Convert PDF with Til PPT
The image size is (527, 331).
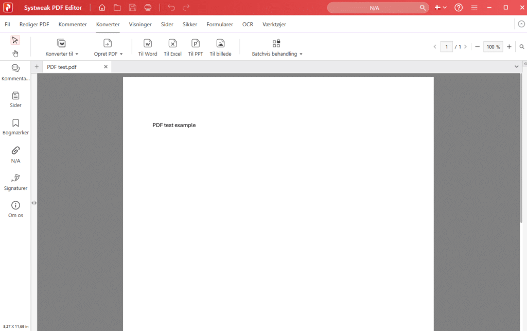click(x=196, y=47)
